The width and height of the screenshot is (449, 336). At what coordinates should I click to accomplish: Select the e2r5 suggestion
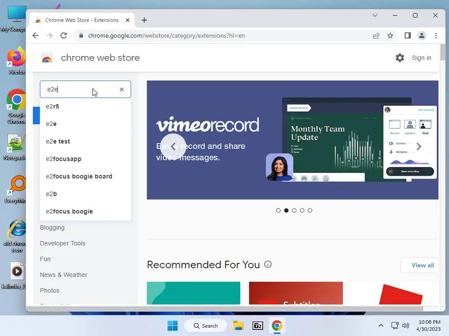pyautogui.click(x=86, y=106)
